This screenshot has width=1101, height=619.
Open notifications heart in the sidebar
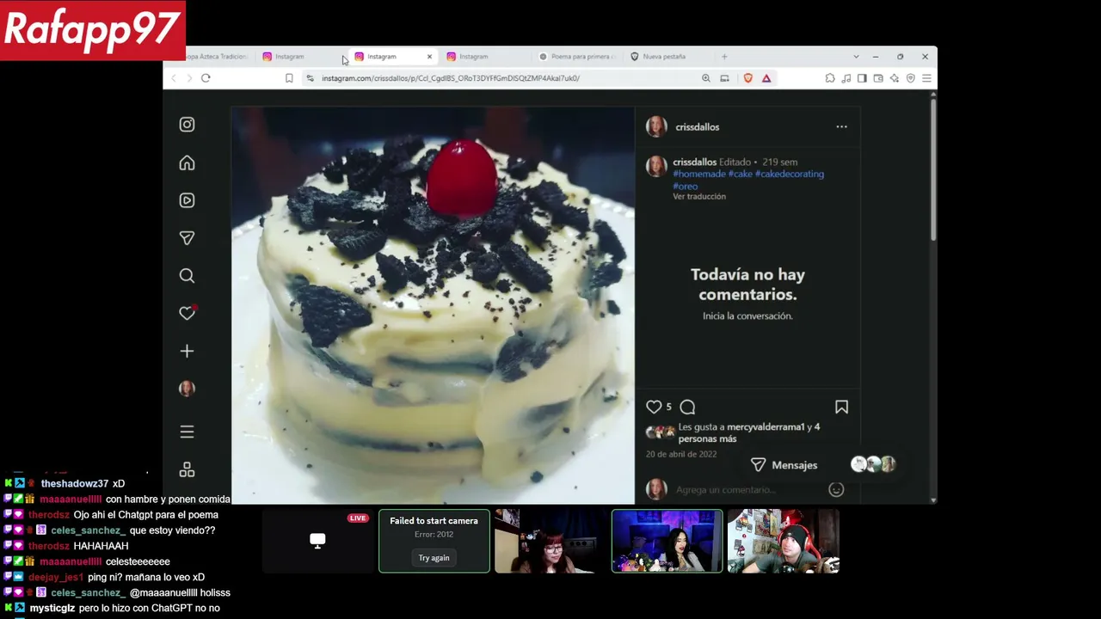tap(187, 313)
